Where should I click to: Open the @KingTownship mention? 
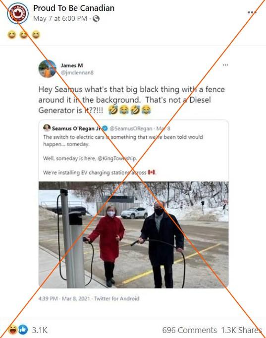pos(117,158)
